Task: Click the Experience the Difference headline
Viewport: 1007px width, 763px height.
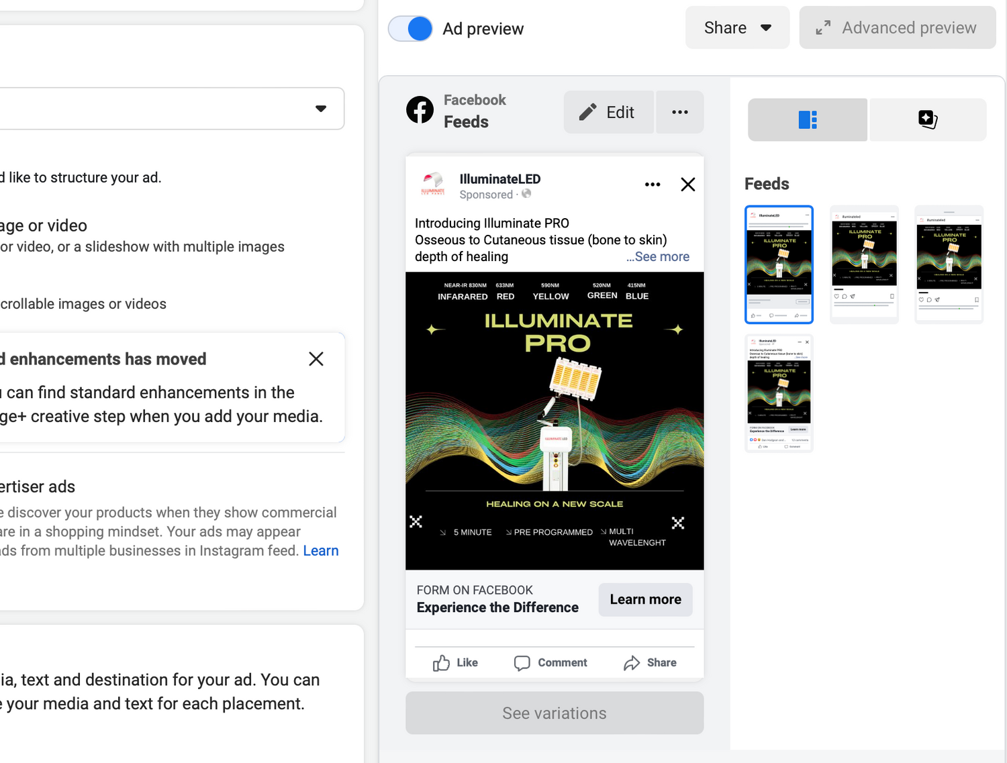Action: click(497, 607)
